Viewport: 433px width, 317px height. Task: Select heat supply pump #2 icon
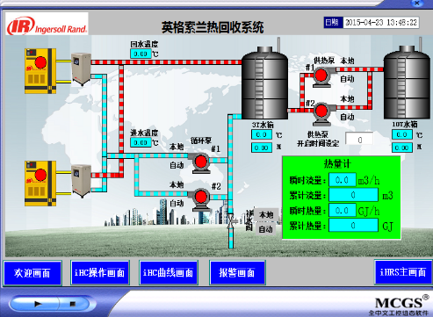click(321, 113)
